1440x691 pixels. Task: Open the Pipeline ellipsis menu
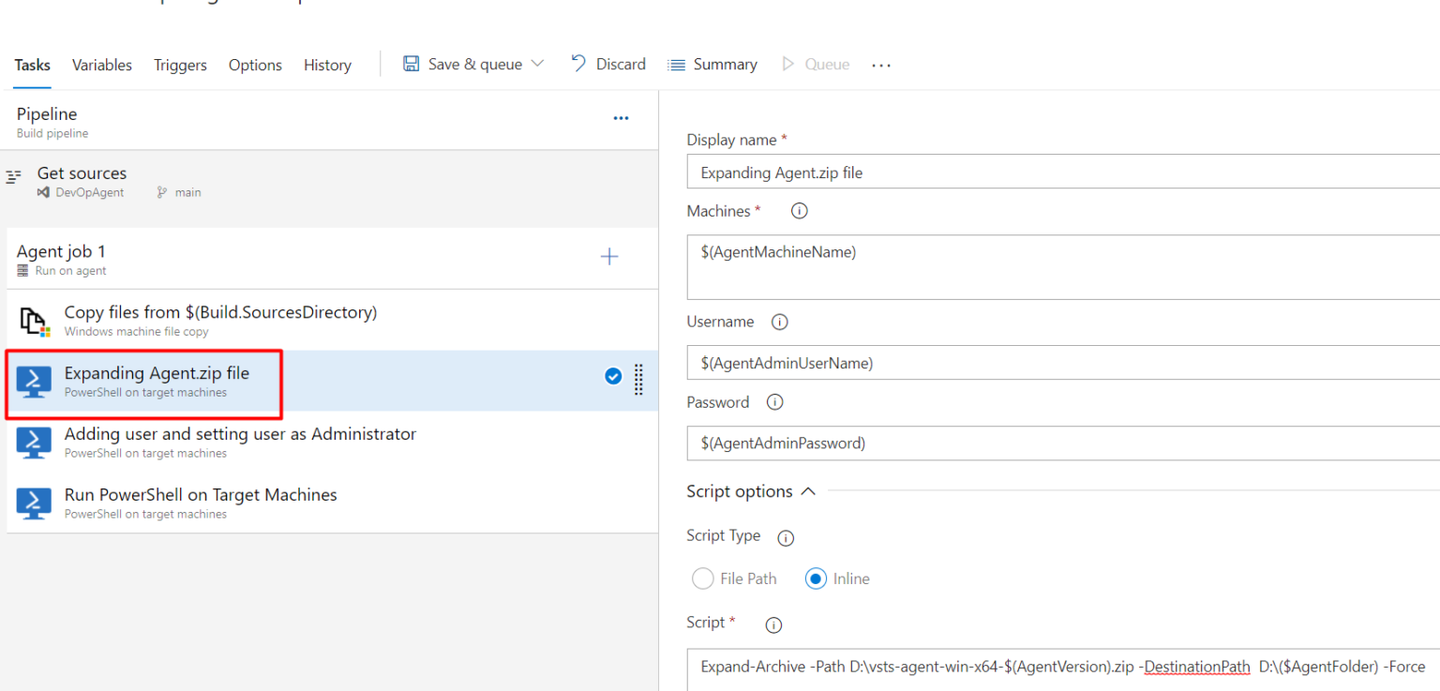pos(621,118)
